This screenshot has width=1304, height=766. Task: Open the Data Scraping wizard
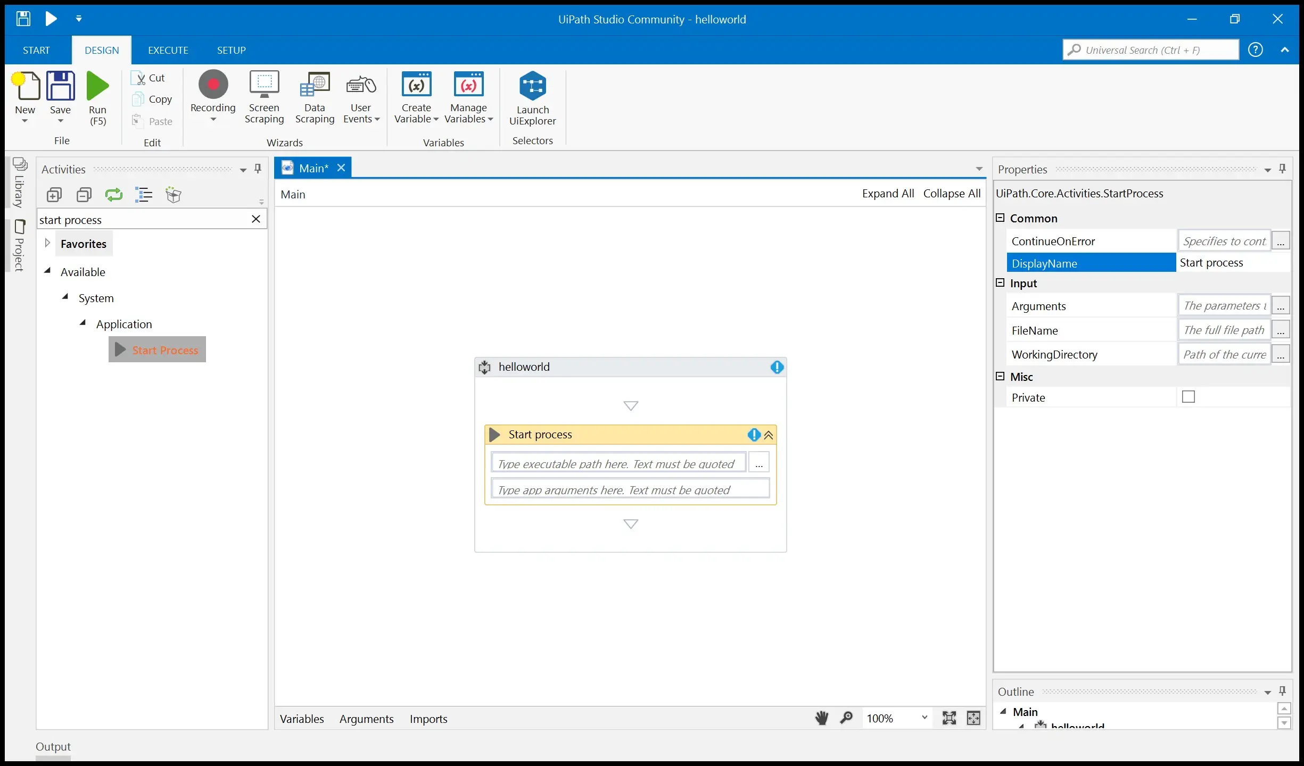pyautogui.click(x=315, y=97)
